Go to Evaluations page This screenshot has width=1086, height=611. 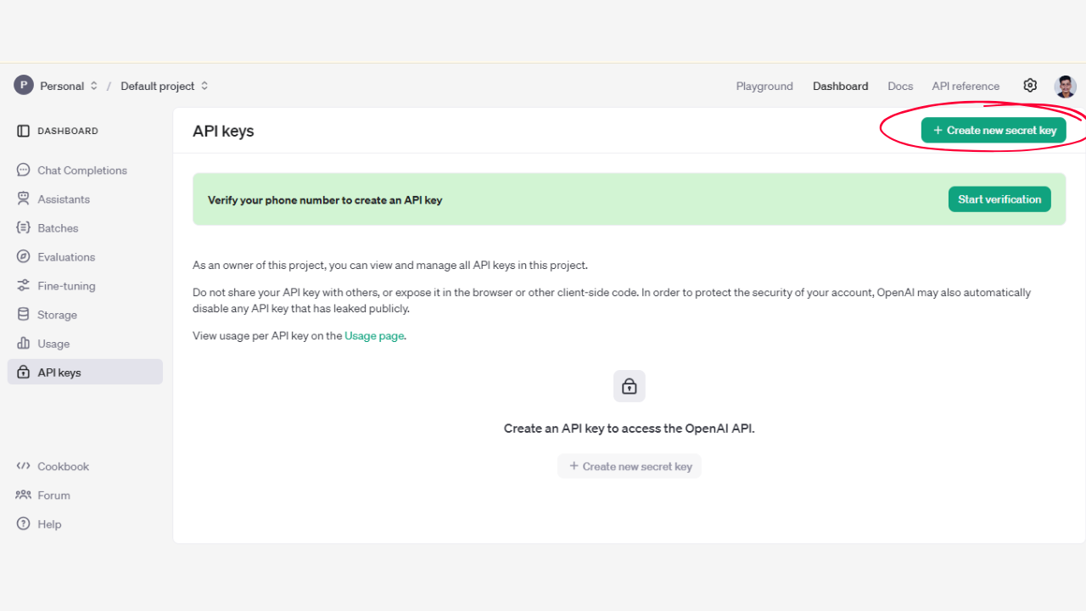pyautogui.click(x=85, y=256)
